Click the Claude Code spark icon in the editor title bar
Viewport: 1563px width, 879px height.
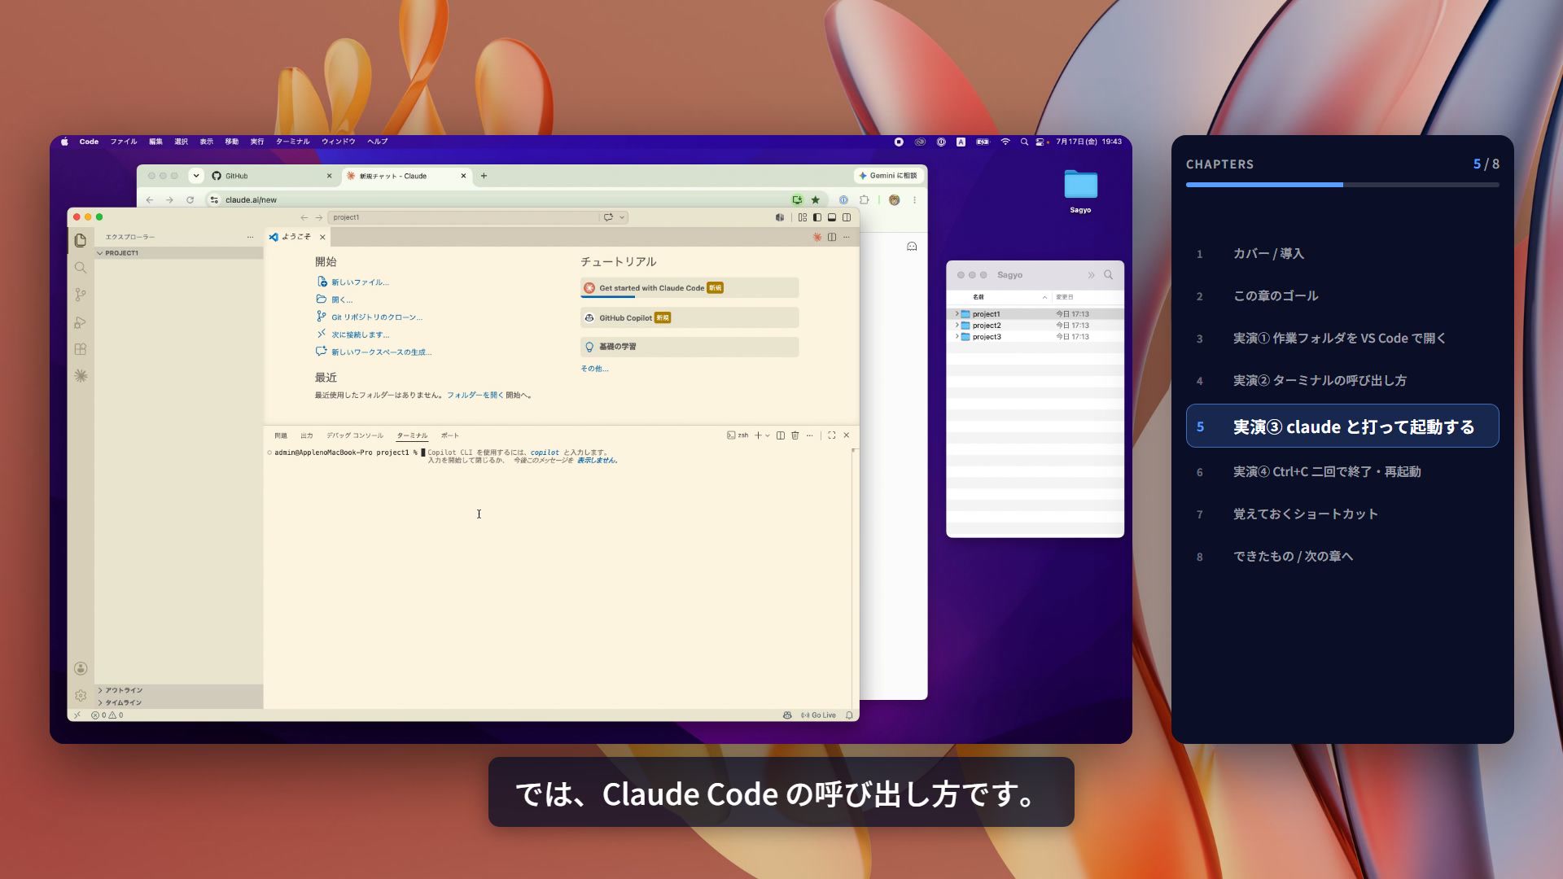coord(817,237)
